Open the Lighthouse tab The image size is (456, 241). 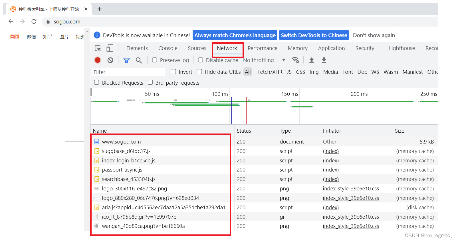[x=402, y=48]
